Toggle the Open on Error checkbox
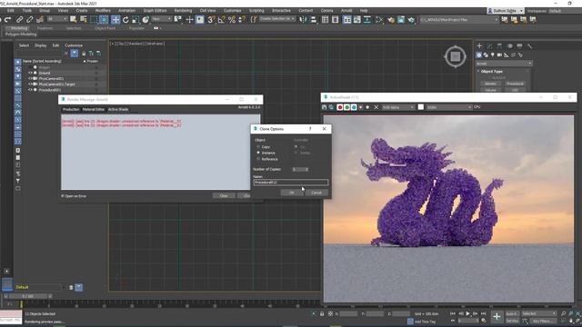This screenshot has height=327, width=582. 63,196
